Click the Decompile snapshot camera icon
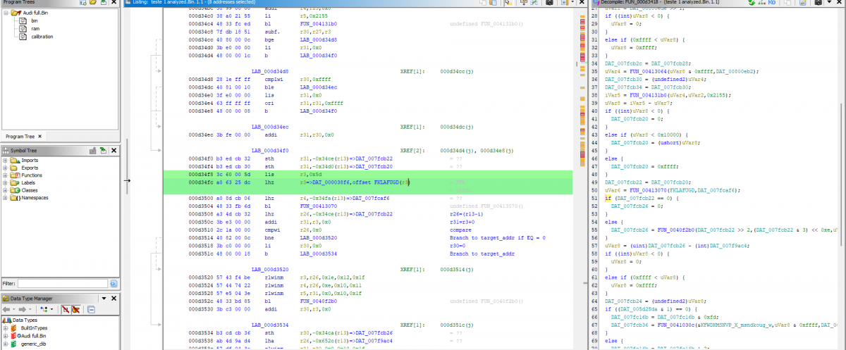This screenshot has height=350, width=846. click(x=818, y=4)
